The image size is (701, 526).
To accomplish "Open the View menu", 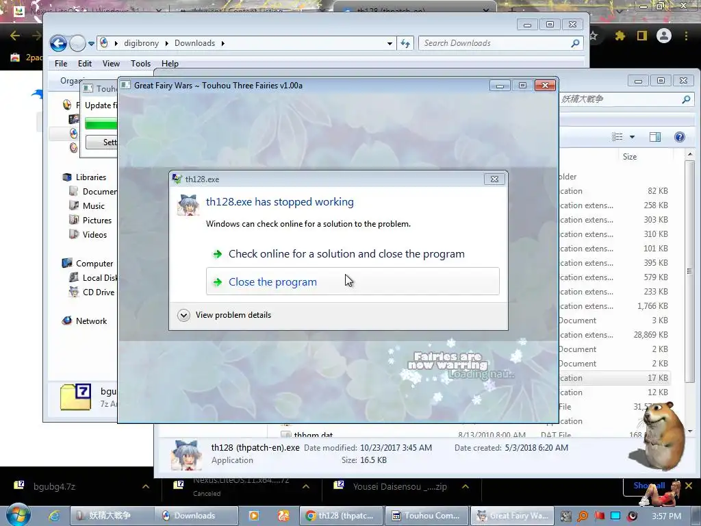I will point(111,64).
